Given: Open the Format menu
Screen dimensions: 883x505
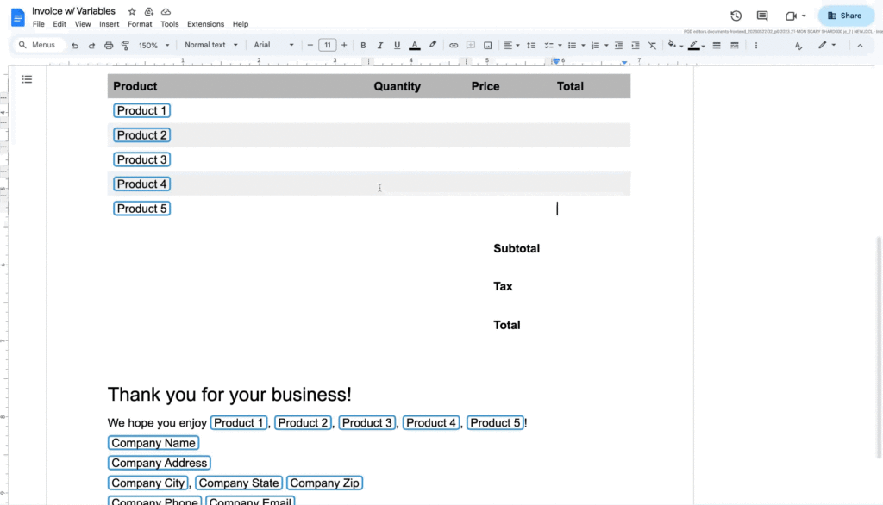Looking at the screenshot, I should point(140,24).
